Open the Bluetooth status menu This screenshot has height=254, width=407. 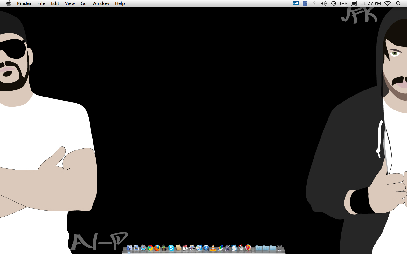(314, 3)
